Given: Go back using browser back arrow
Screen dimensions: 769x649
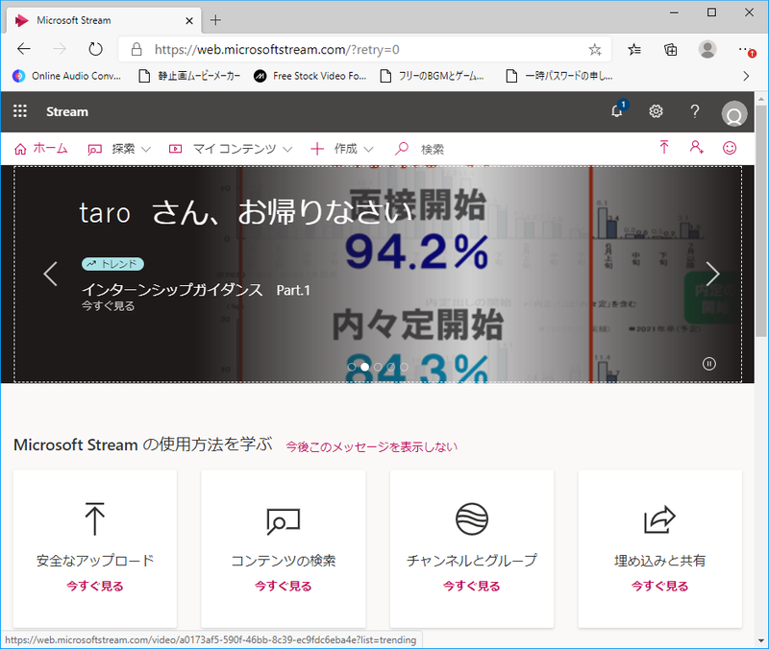Looking at the screenshot, I should pyautogui.click(x=24, y=49).
